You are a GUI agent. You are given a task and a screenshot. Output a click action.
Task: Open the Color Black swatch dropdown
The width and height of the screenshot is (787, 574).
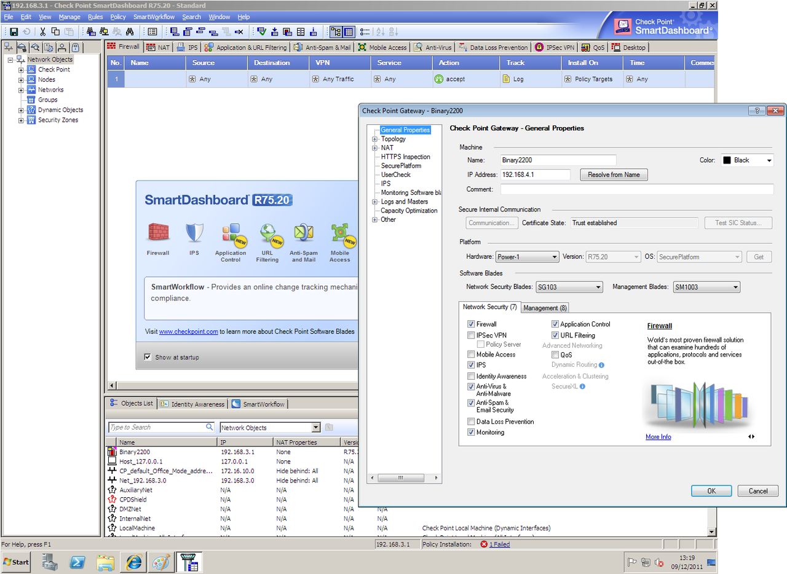(747, 160)
